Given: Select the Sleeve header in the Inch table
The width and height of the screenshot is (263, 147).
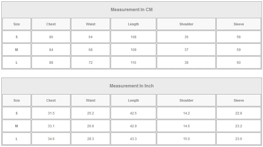Looking at the screenshot, I should pyautogui.click(x=239, y=101).
